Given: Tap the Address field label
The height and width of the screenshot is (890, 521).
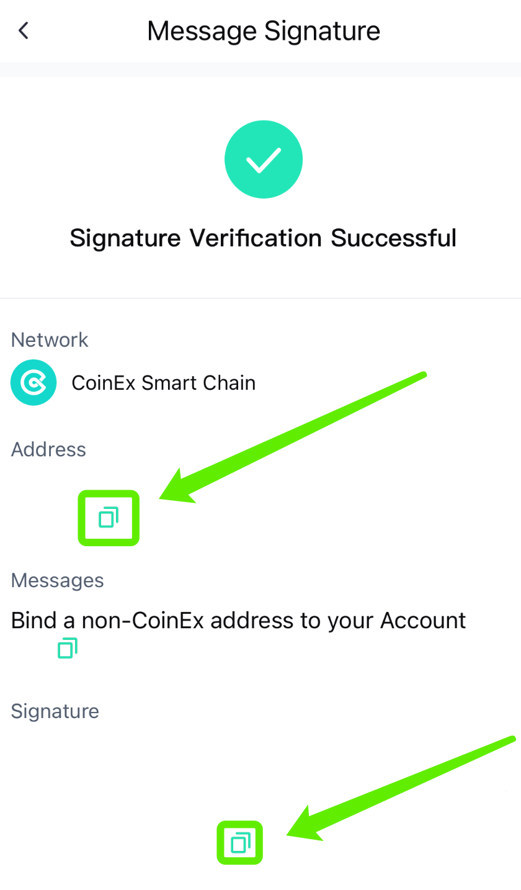Looking at the screenshot, I should 48,449.
